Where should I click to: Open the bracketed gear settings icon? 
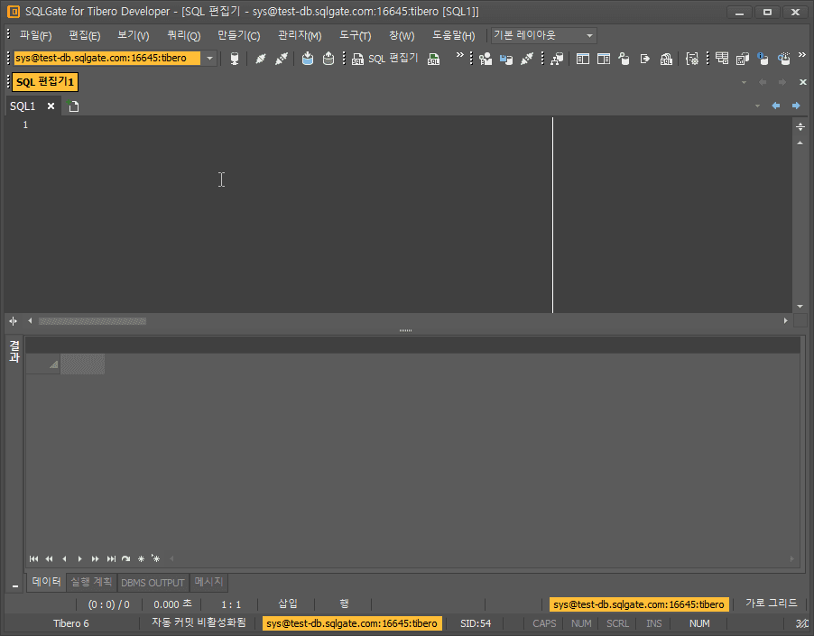click(691, 59)
